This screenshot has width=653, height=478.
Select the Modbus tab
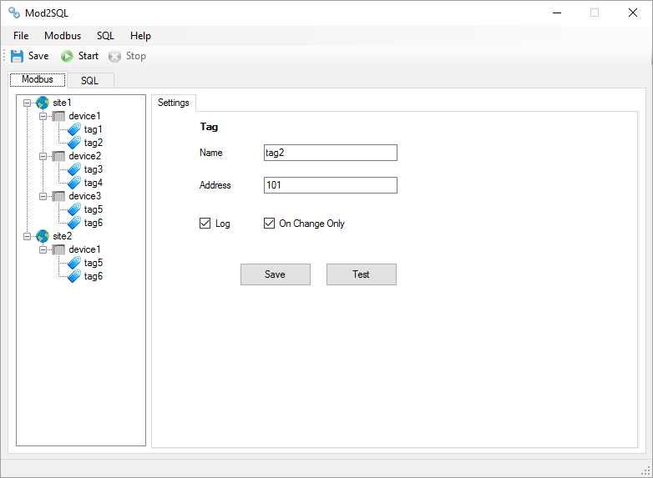(38, 79)
